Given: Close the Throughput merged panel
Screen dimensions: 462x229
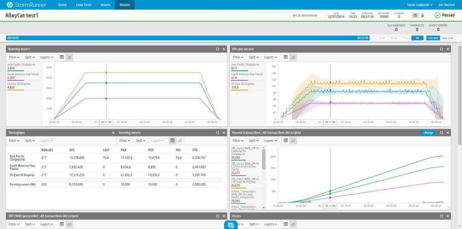Looking at the screenshot, I should click(113, 133).
